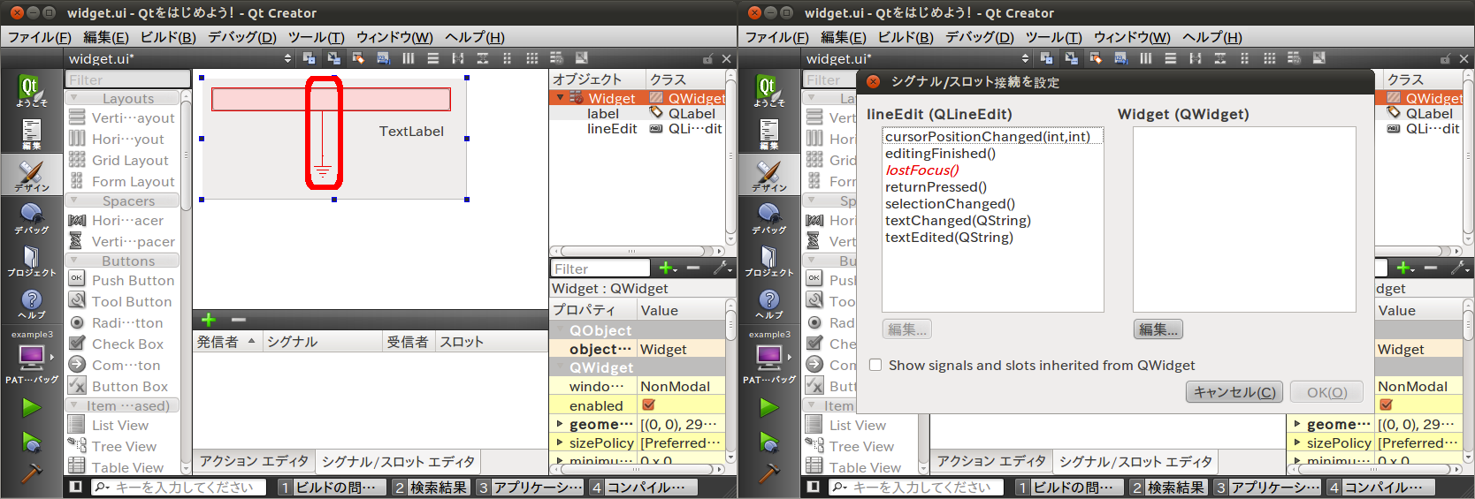This screenshot has height=499, width=1475.
Task: Open Debug mode in the left window
Action: [31, 218]
